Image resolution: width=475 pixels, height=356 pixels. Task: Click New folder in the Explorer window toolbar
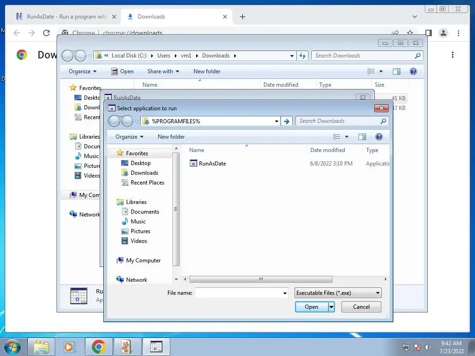pyautogui.click(x=207, y=71)
